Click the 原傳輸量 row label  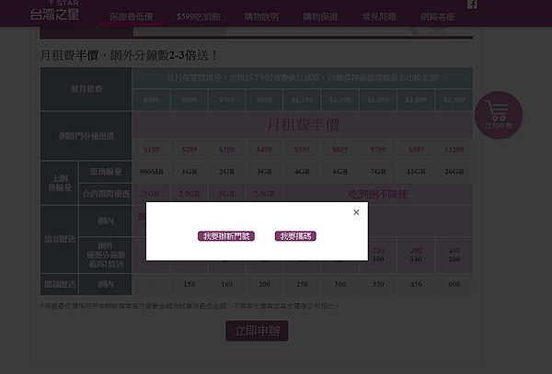(106, 172)
